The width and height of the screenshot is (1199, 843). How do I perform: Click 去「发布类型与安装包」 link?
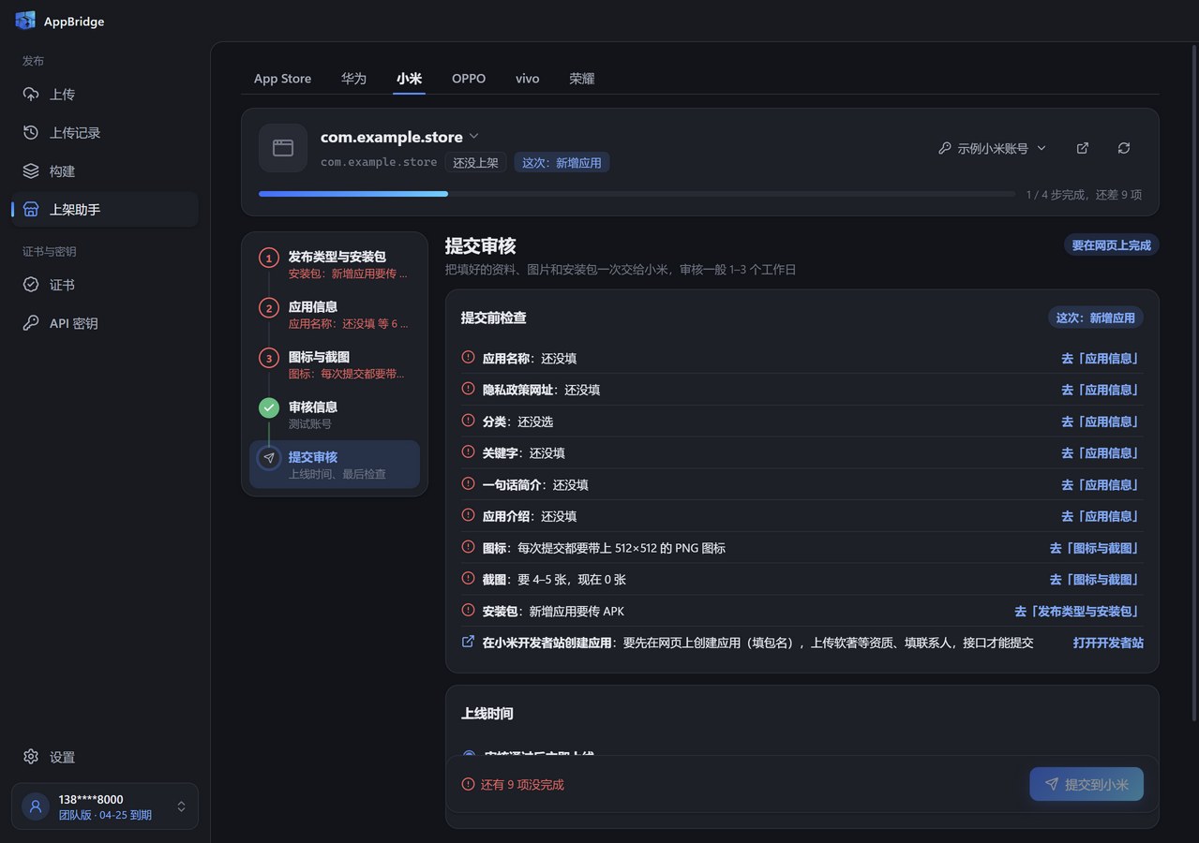(1078, 611)
